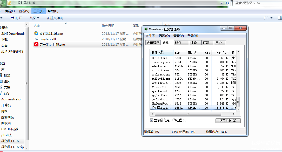Screen dimensions: 282x152
Task: Expand the path arrow before 极影风11.16
Action: [x=14, y=3]
